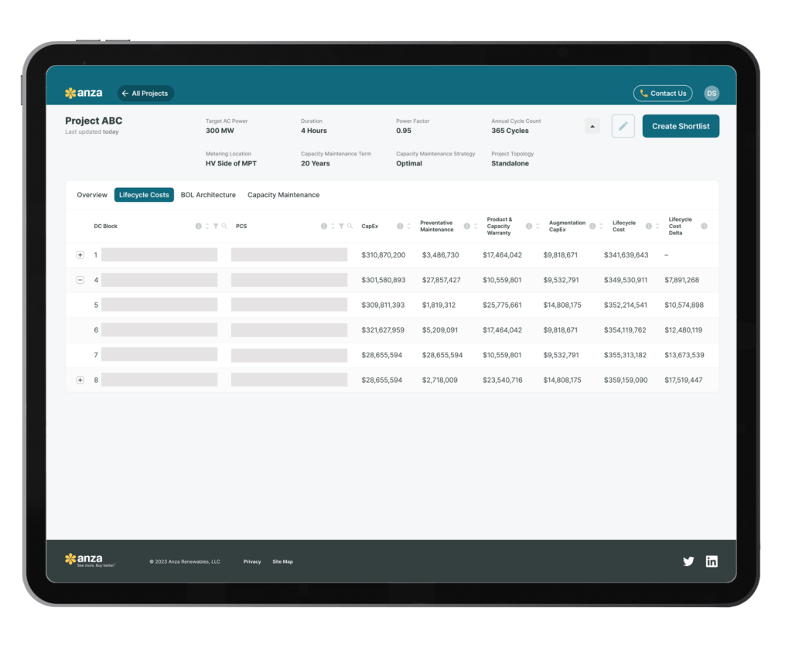Image resolution: width=792 pixels, height=645 pixels.
Task: Click the PCS placeholder in row 6
Action: pyautogui.click(x=289, y=329)
